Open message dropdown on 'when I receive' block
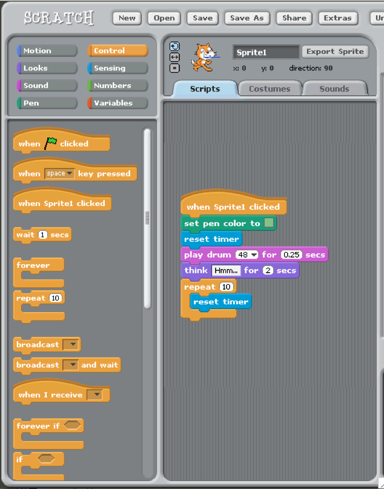 [94, 395]
